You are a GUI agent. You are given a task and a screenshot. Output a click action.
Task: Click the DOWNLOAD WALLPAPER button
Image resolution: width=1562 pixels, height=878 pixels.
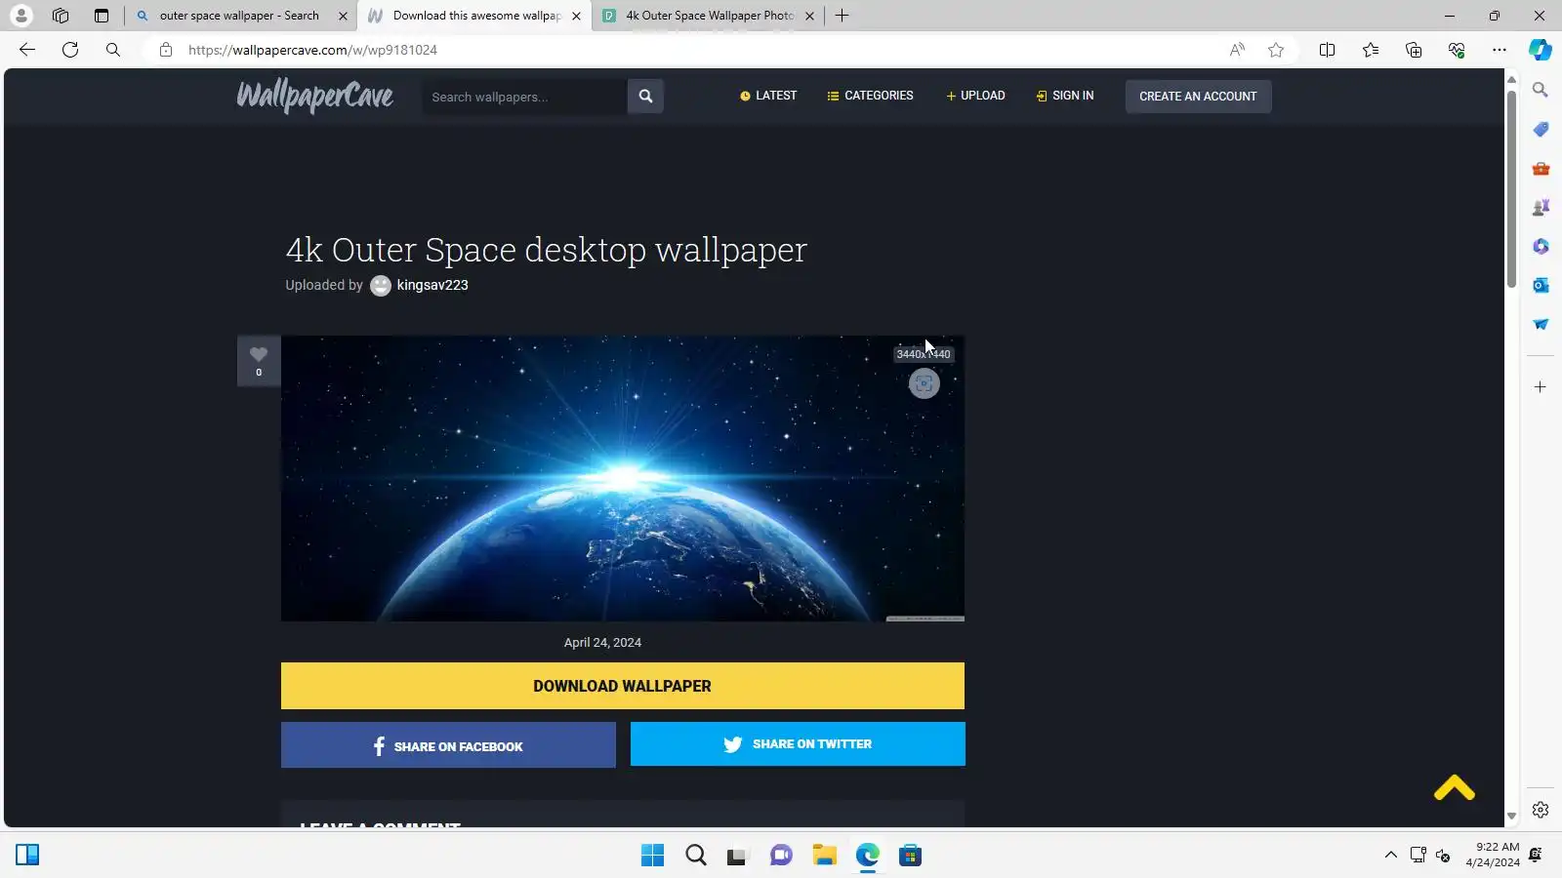tap(623, 686)
